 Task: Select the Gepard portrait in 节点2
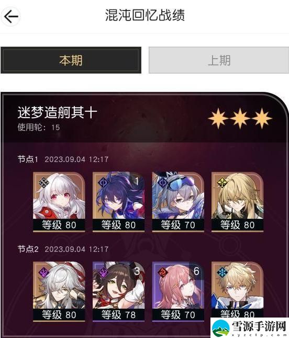point(237,290)
